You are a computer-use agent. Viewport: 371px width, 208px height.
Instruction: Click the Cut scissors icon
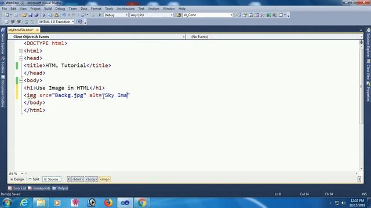coord(44,15)
